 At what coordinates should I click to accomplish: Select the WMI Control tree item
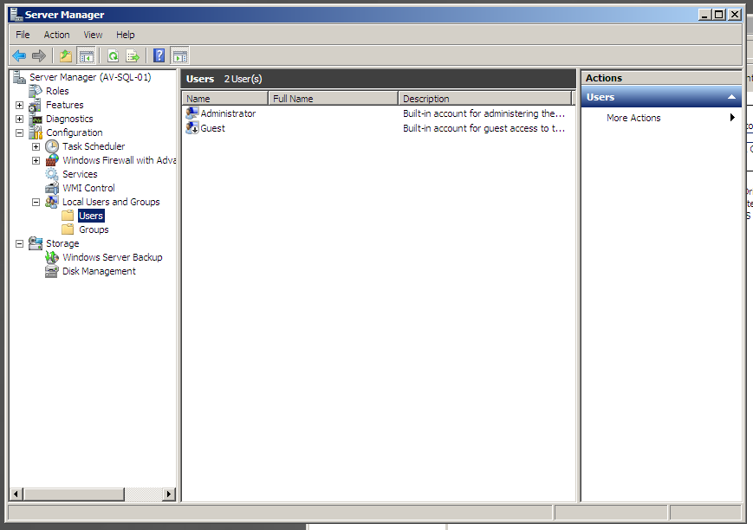[x=89, y=188]
